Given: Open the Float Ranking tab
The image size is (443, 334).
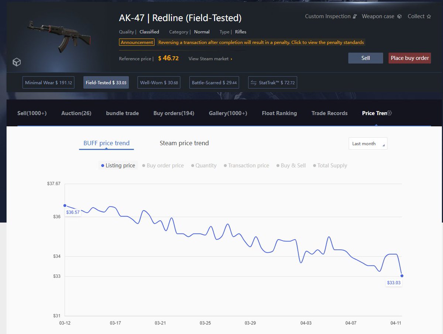Looking at the screenshot, I should 279,113.
